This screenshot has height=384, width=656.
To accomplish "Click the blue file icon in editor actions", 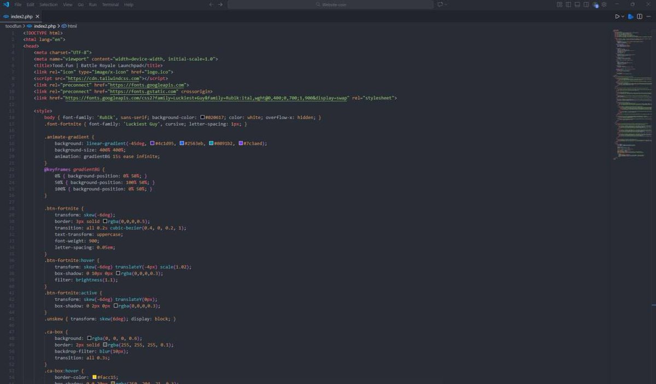I will coord(631,16).
